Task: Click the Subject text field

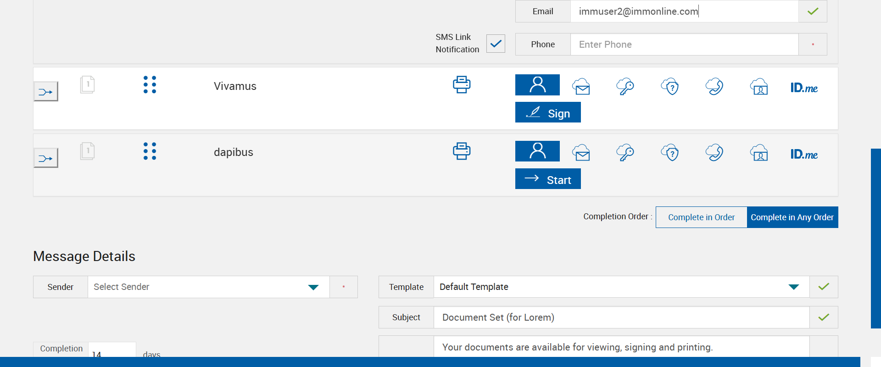Action: coord(621,317)
